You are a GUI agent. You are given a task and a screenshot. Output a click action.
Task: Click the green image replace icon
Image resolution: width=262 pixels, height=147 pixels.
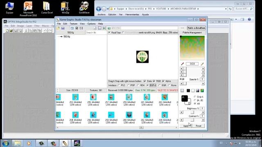109,28
